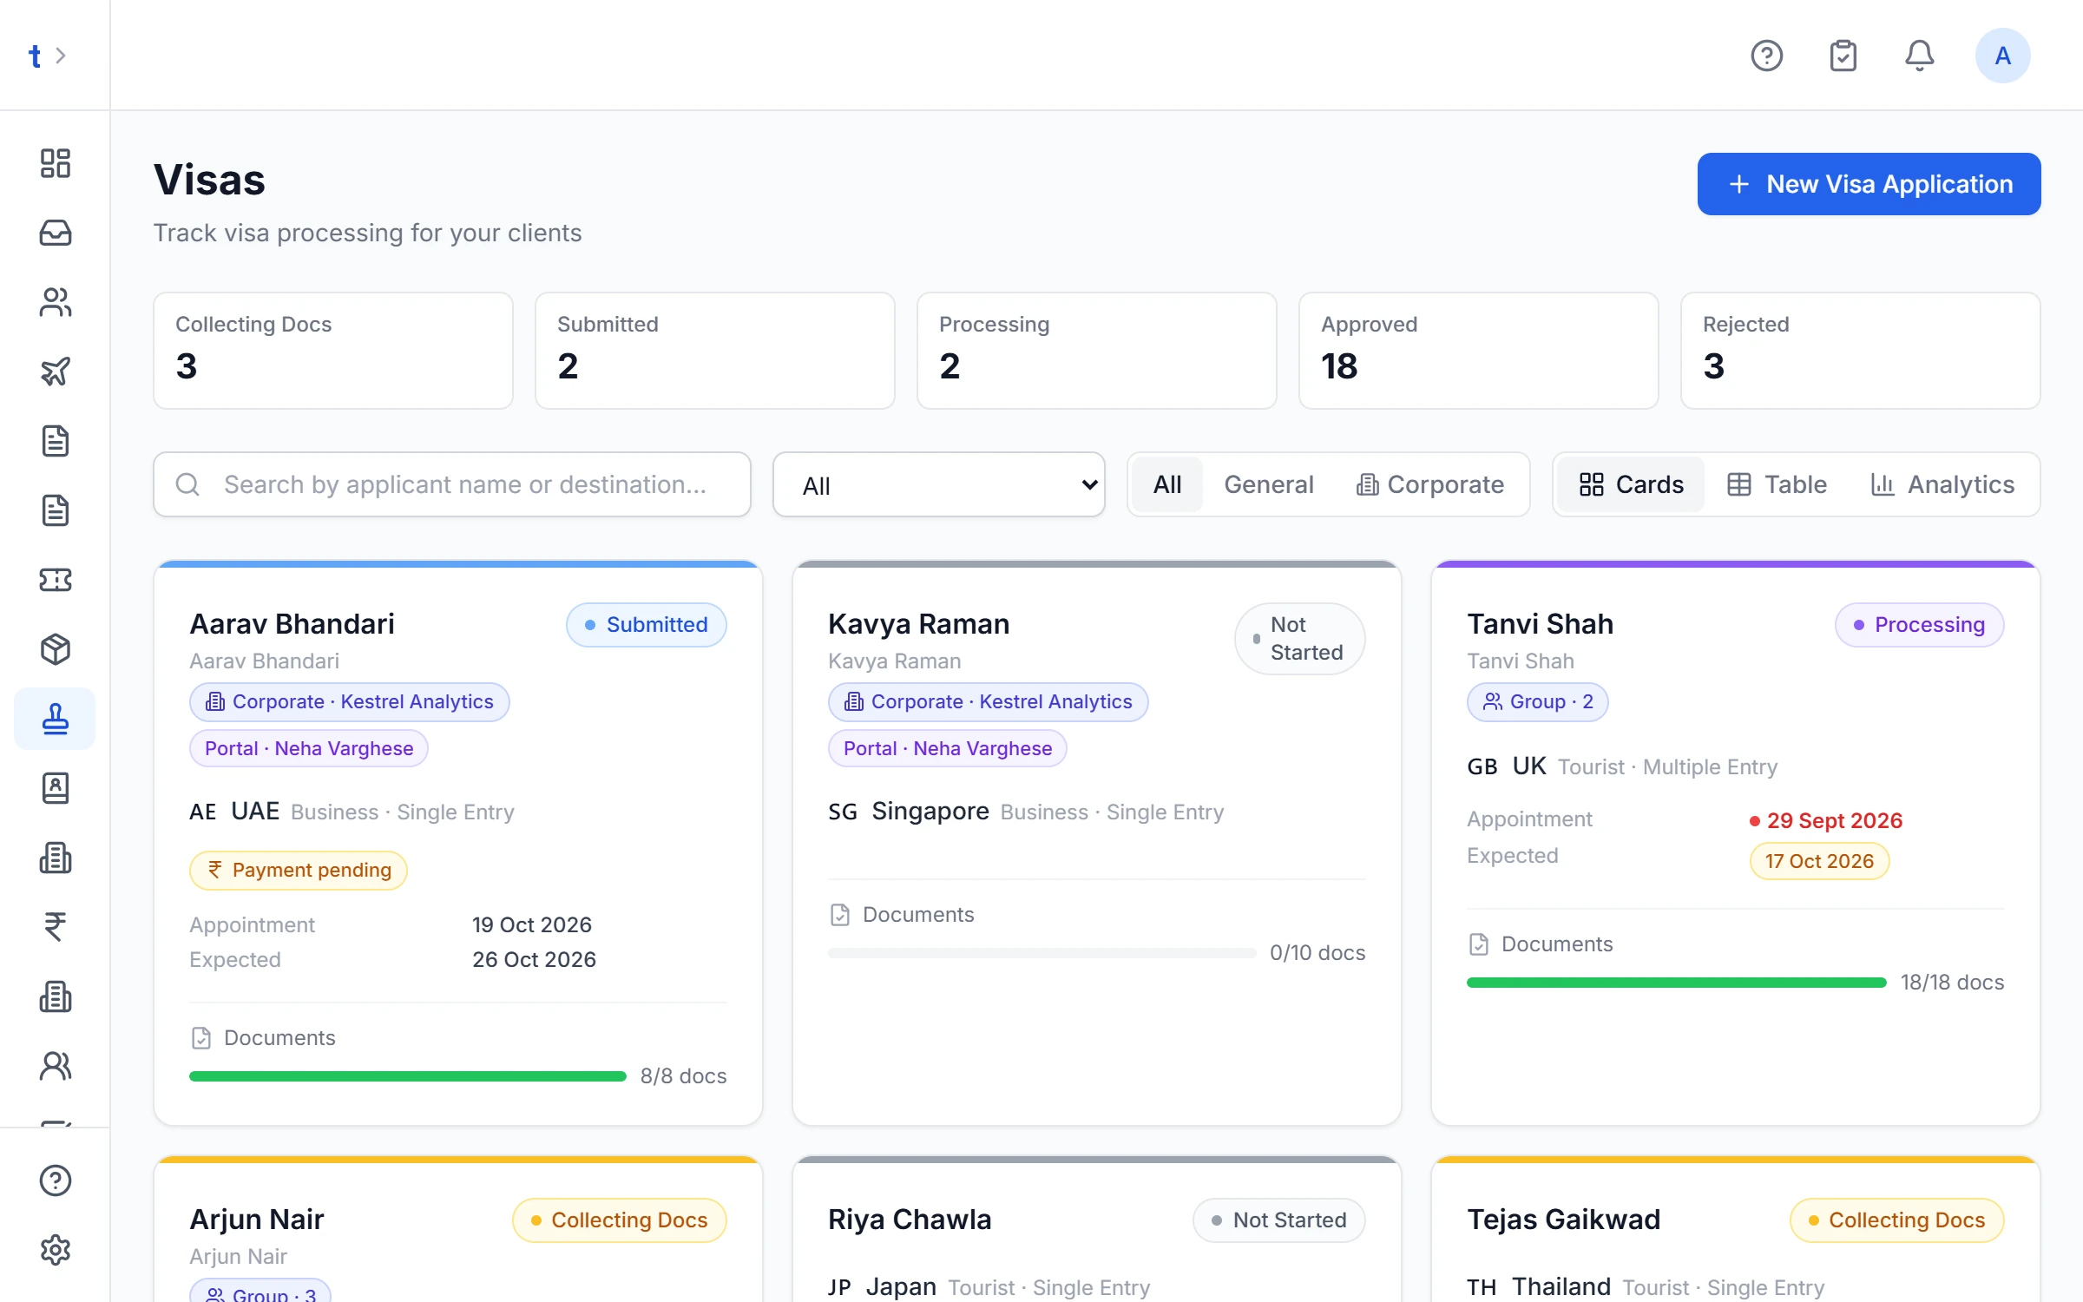
Task: Select the Corporate filter tab
Action: click(1429, 484)
